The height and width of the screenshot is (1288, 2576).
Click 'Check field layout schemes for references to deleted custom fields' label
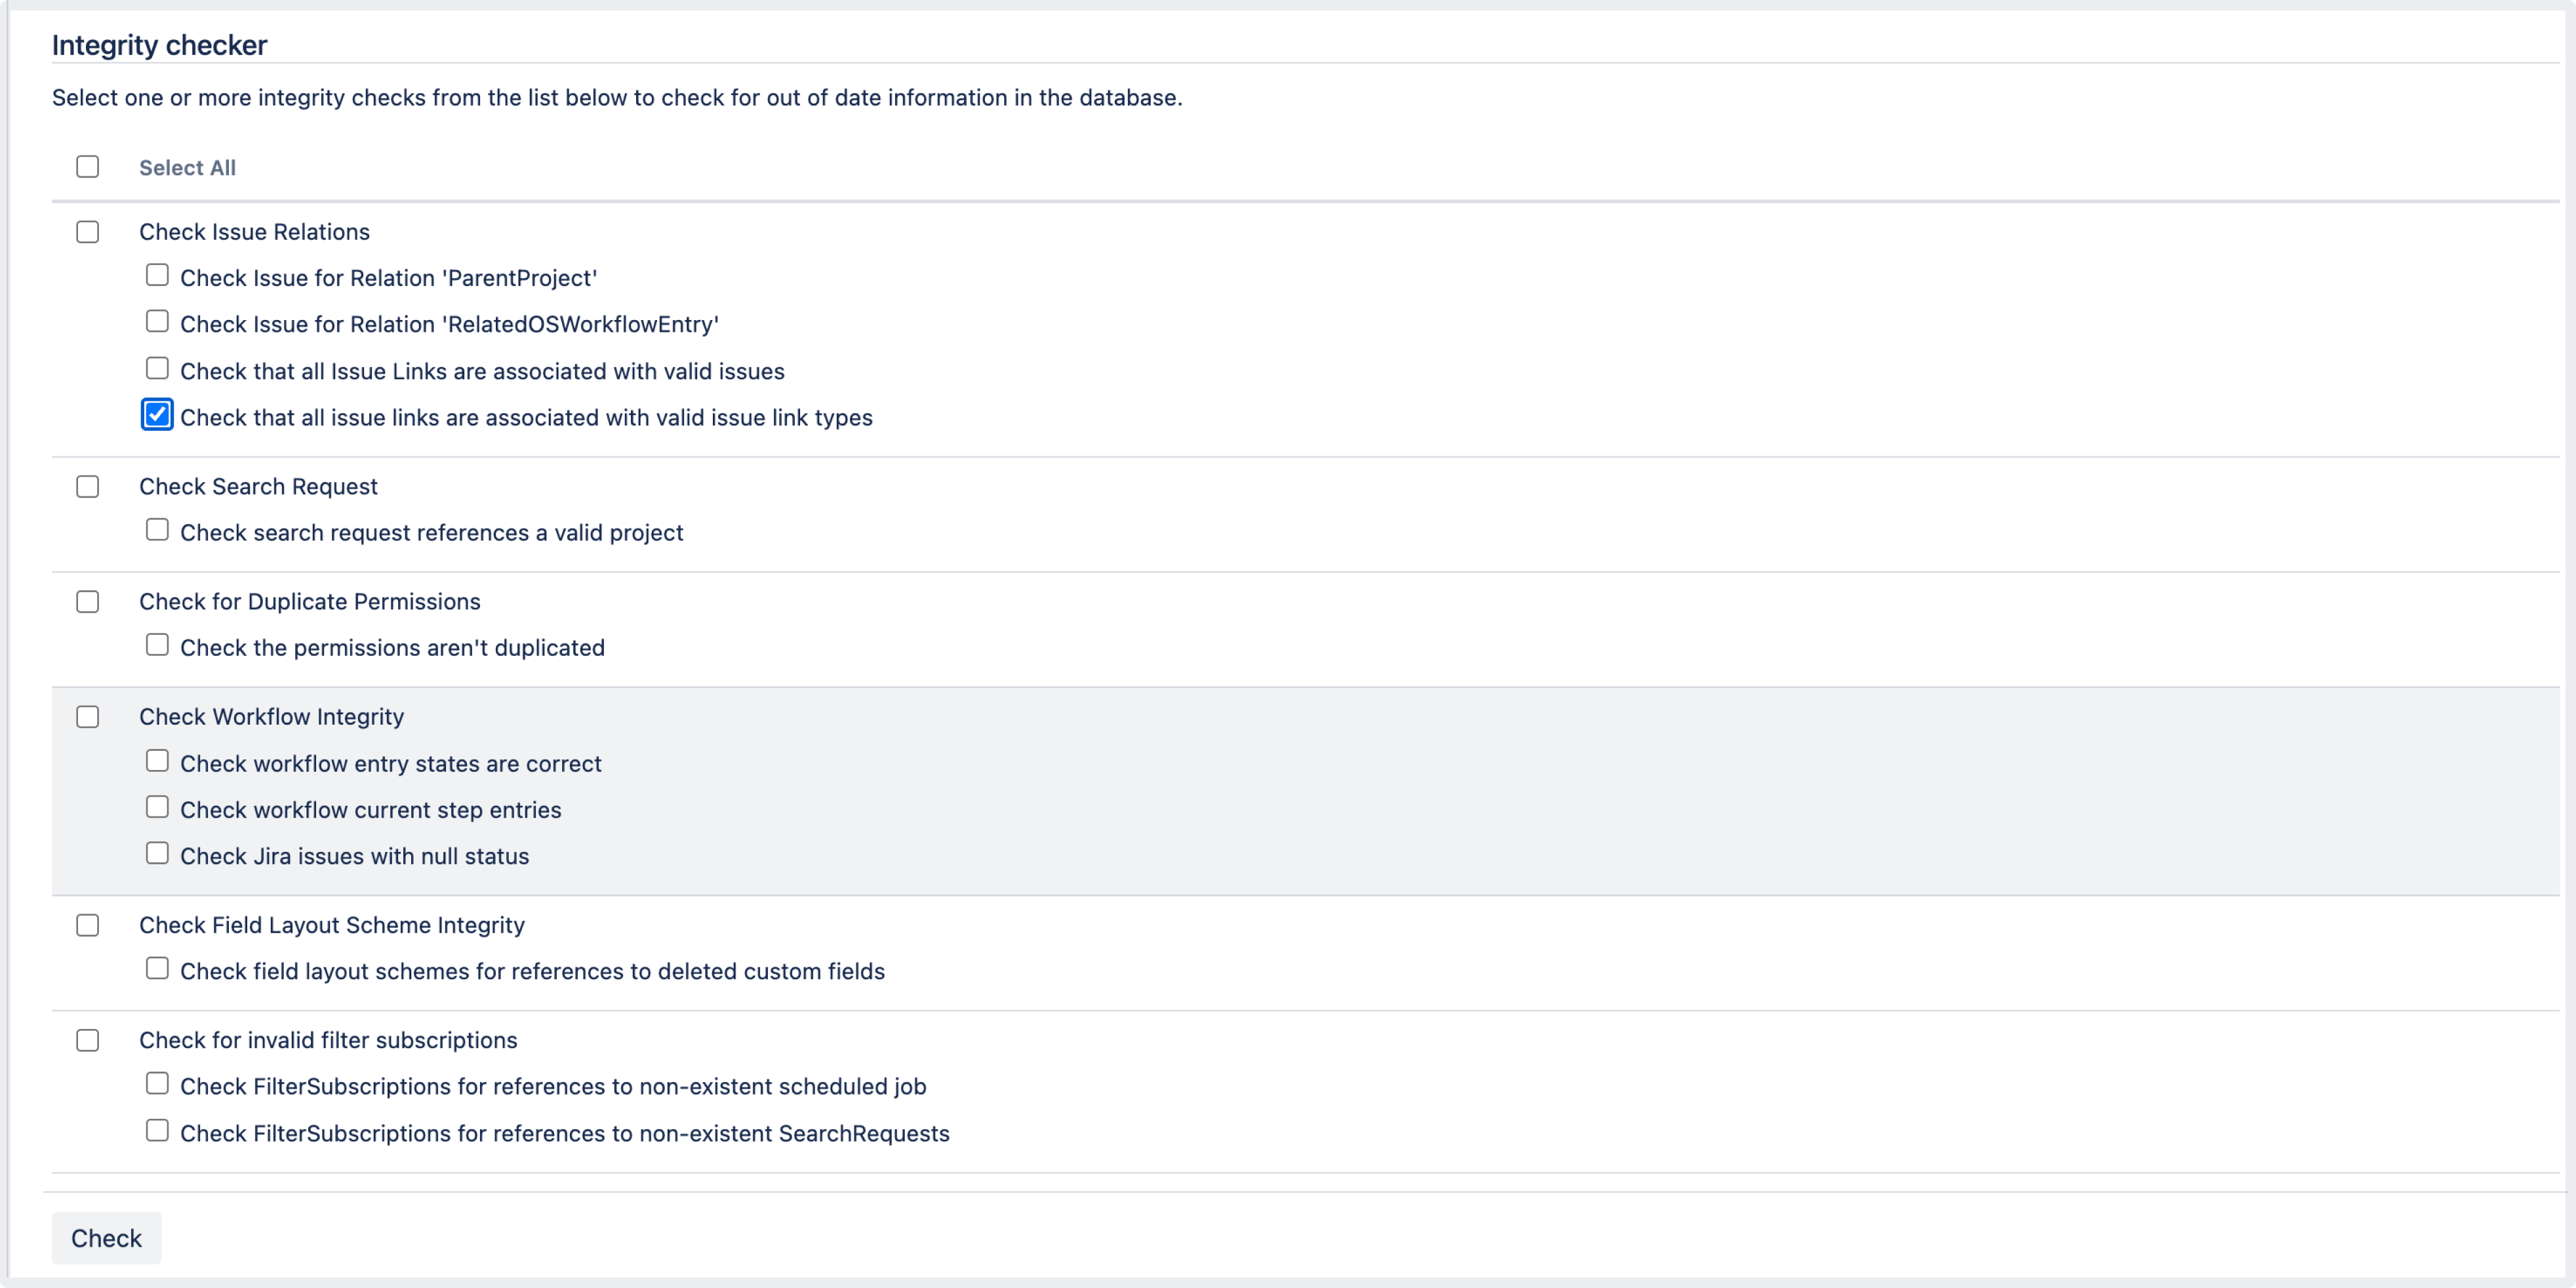click(x=532, y=972)
